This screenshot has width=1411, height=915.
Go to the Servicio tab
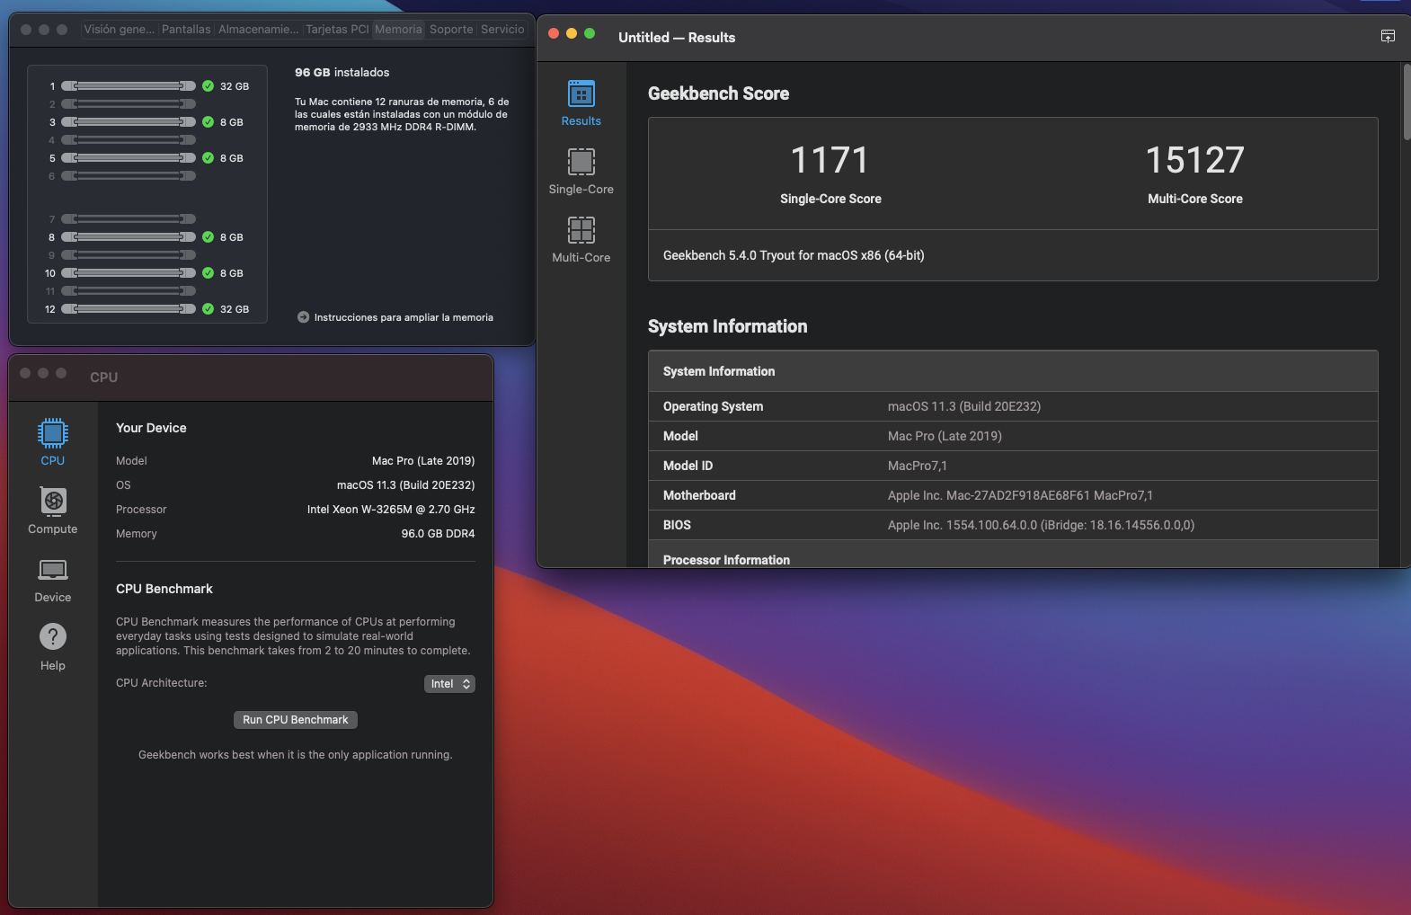tap(502, 30)
